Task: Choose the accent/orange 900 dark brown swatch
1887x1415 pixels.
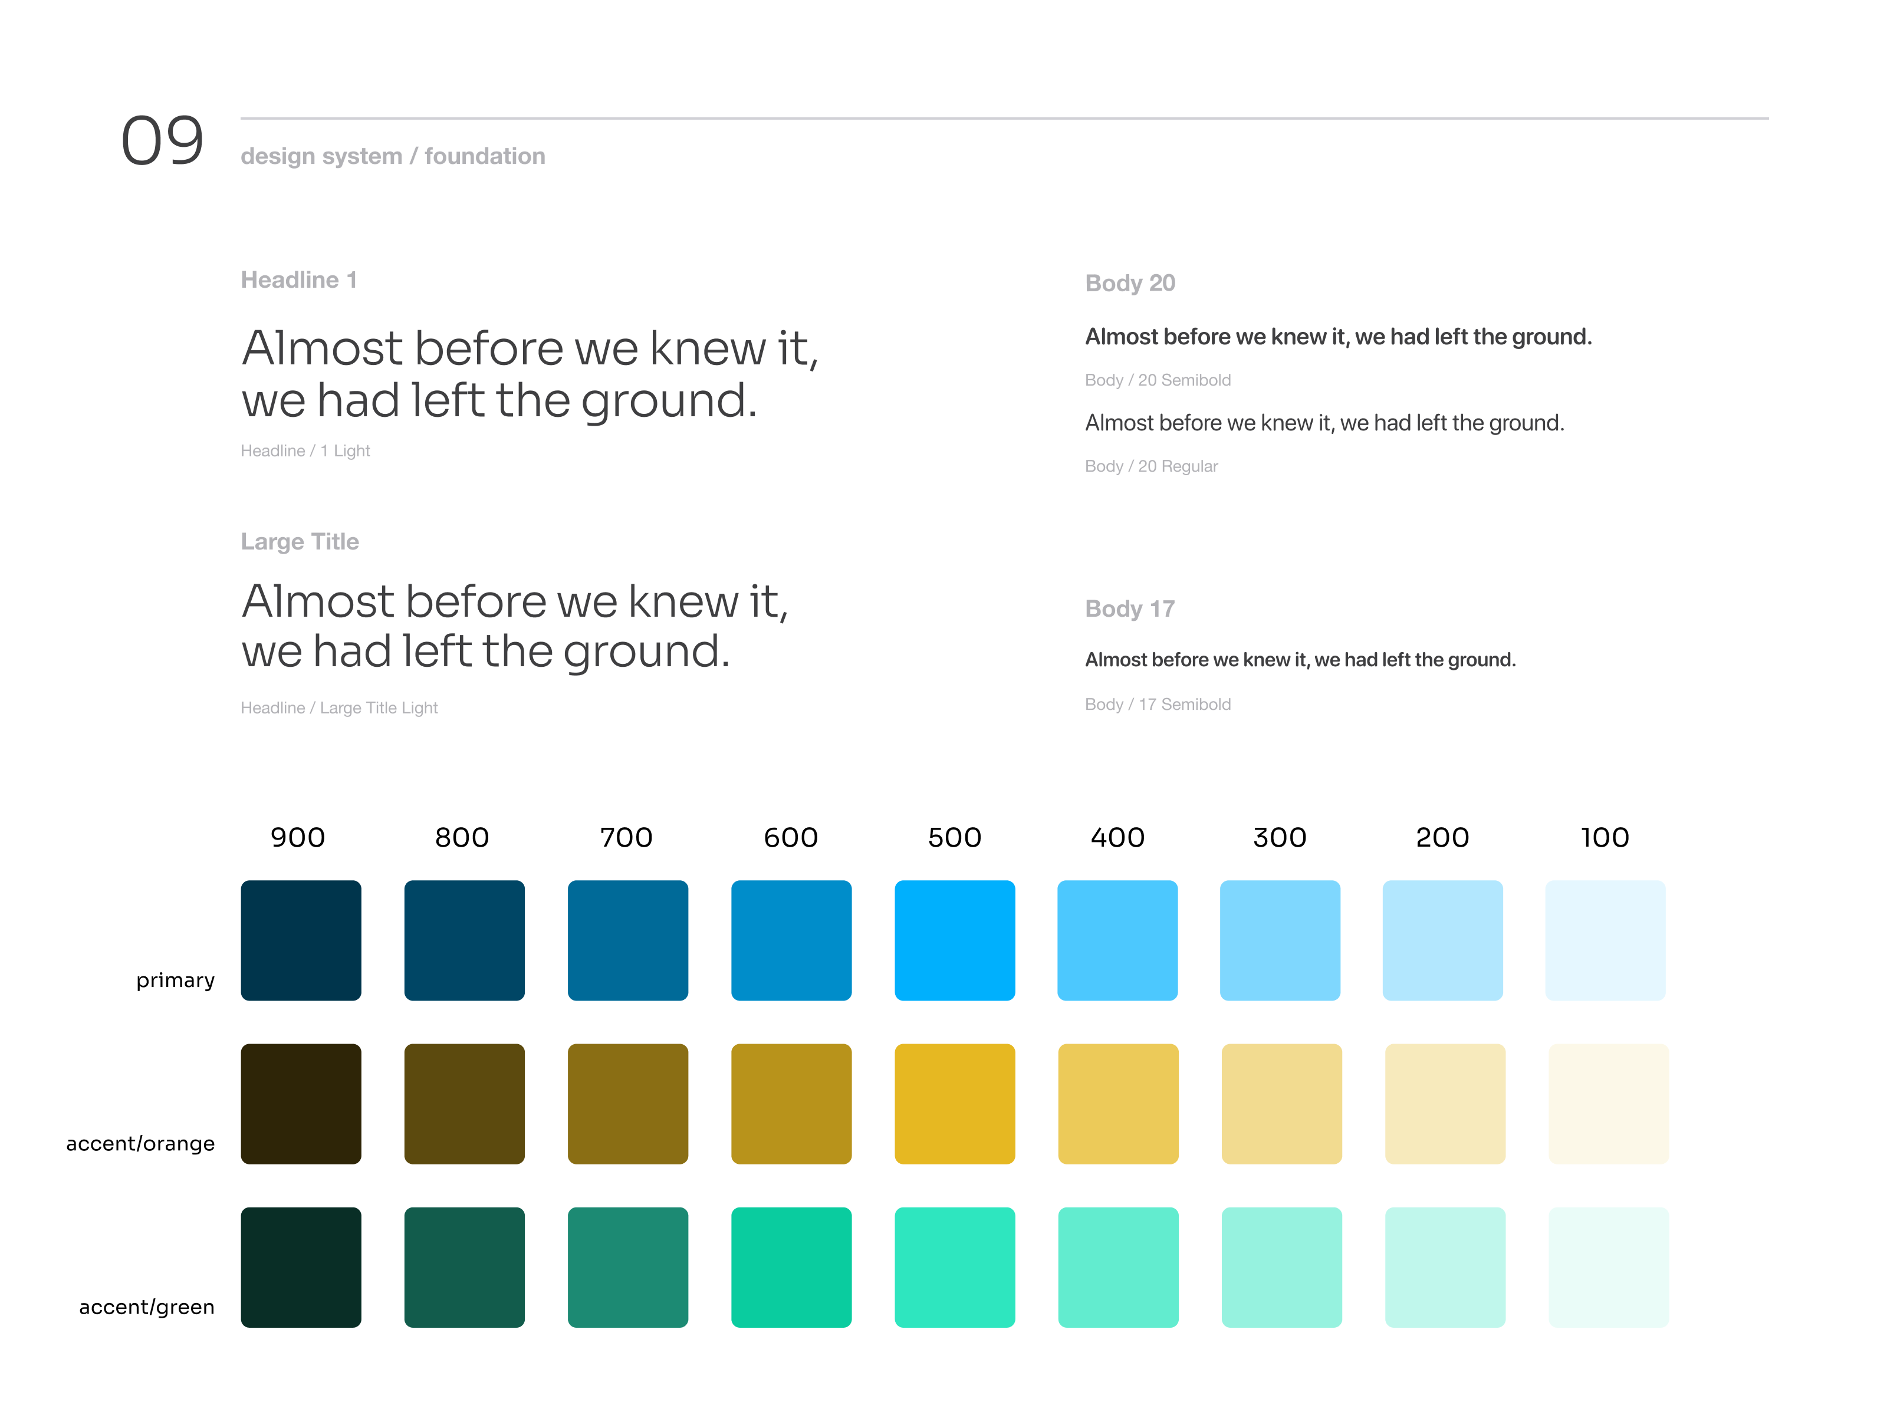Action: pyautogui.click(x=300, y=1104)
